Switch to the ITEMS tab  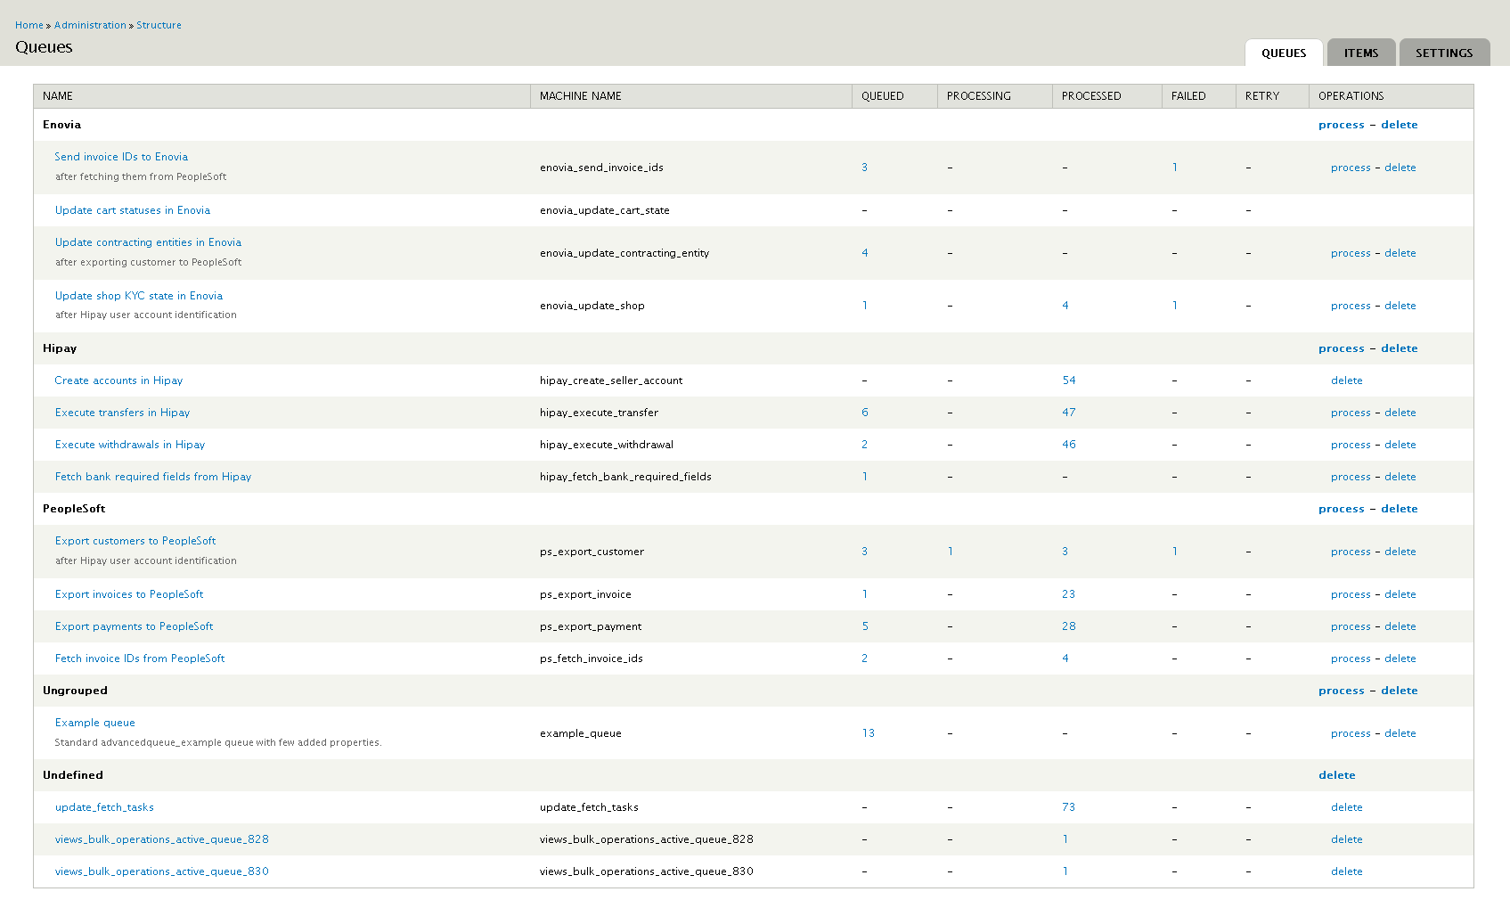click(x=1361, y=53)
